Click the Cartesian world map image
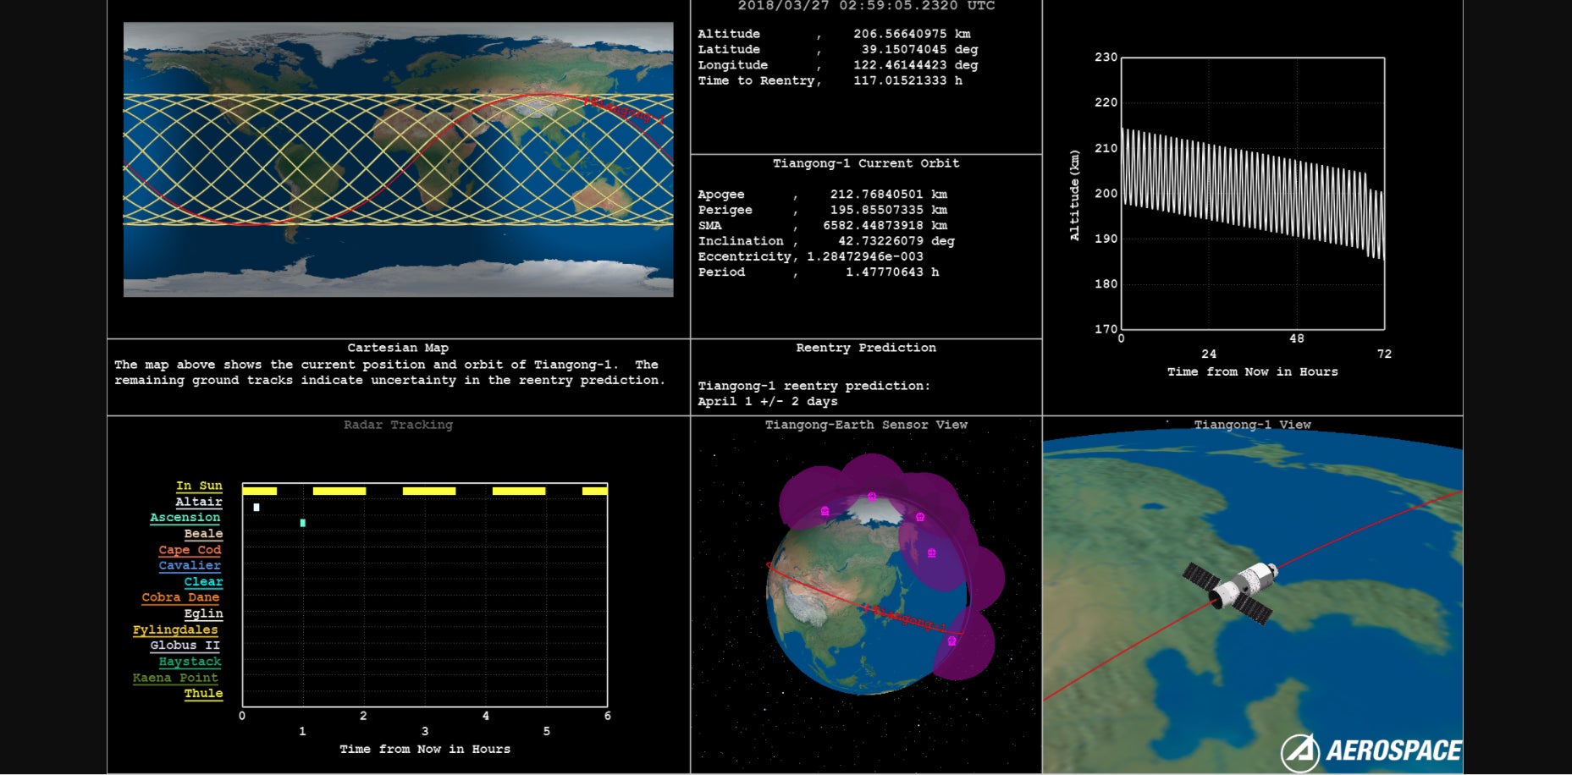1572x775 pixels. point(398,159)
